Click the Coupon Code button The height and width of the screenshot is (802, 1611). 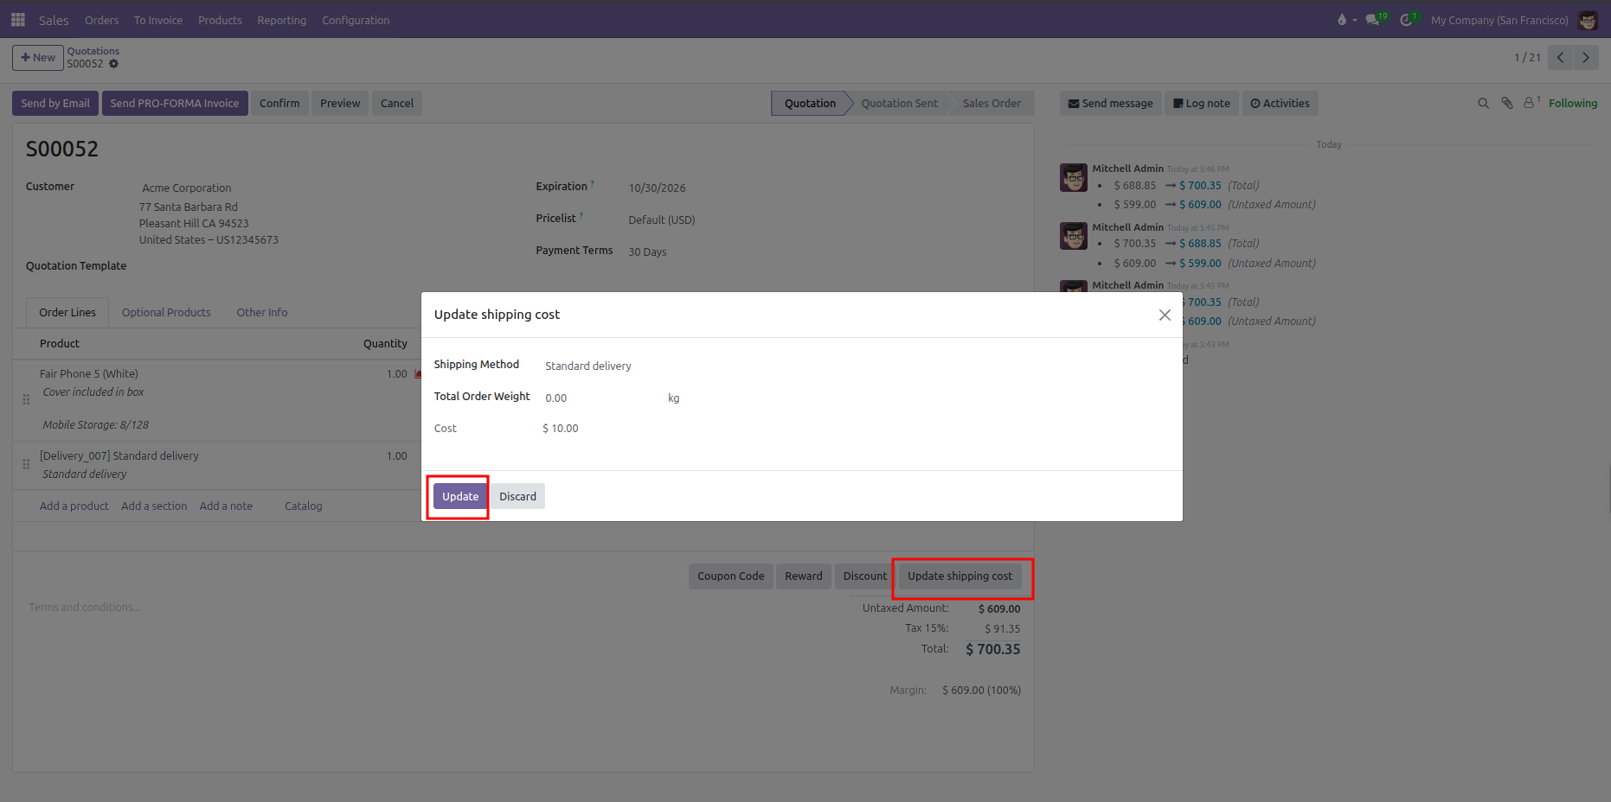731,576
